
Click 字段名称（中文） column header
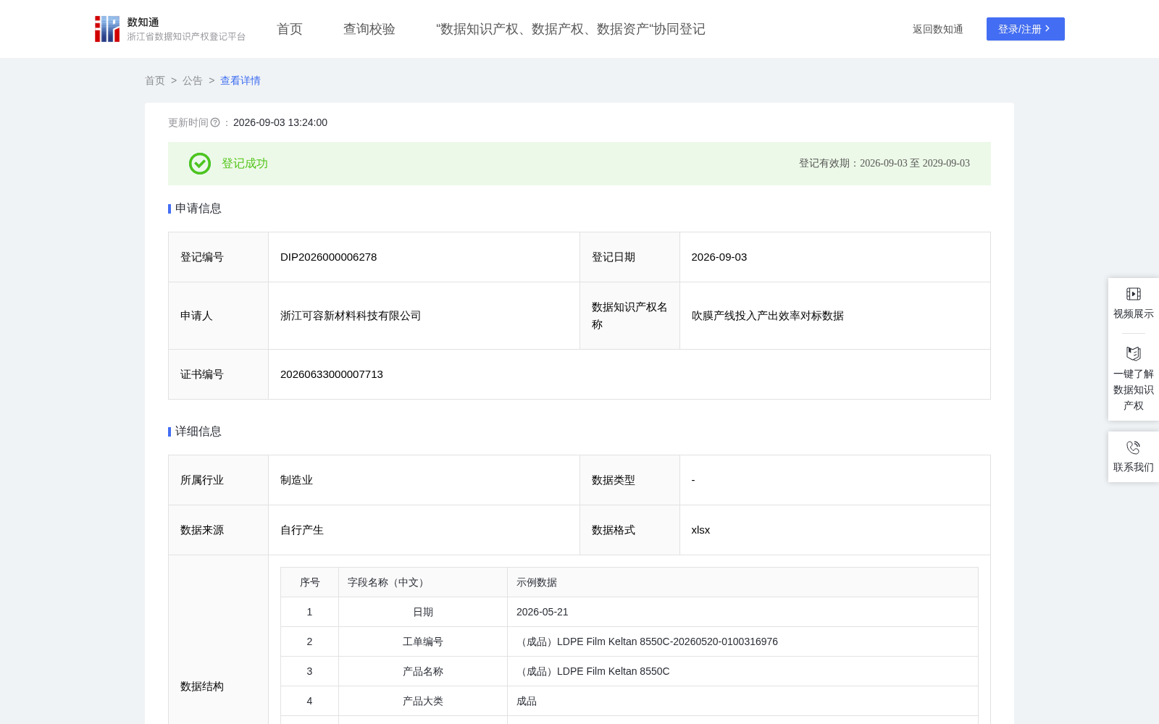point(423,582)
